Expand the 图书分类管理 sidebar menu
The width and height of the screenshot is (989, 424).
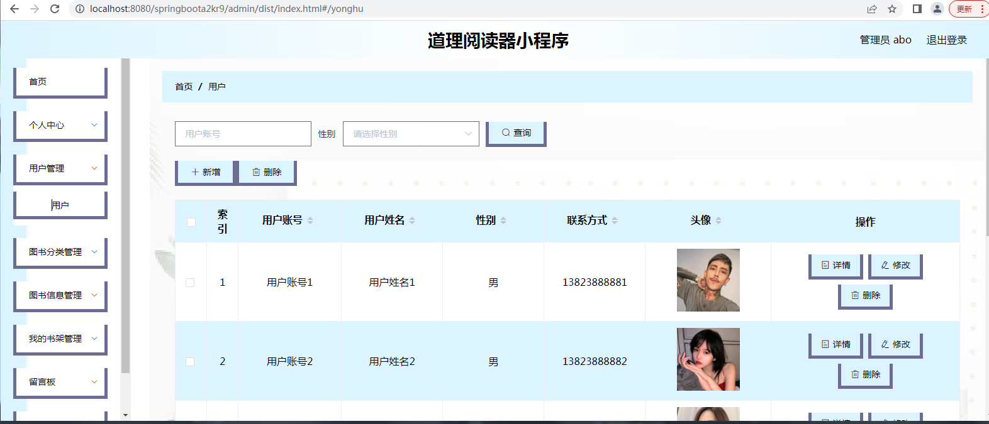click(x=60, y=252)
